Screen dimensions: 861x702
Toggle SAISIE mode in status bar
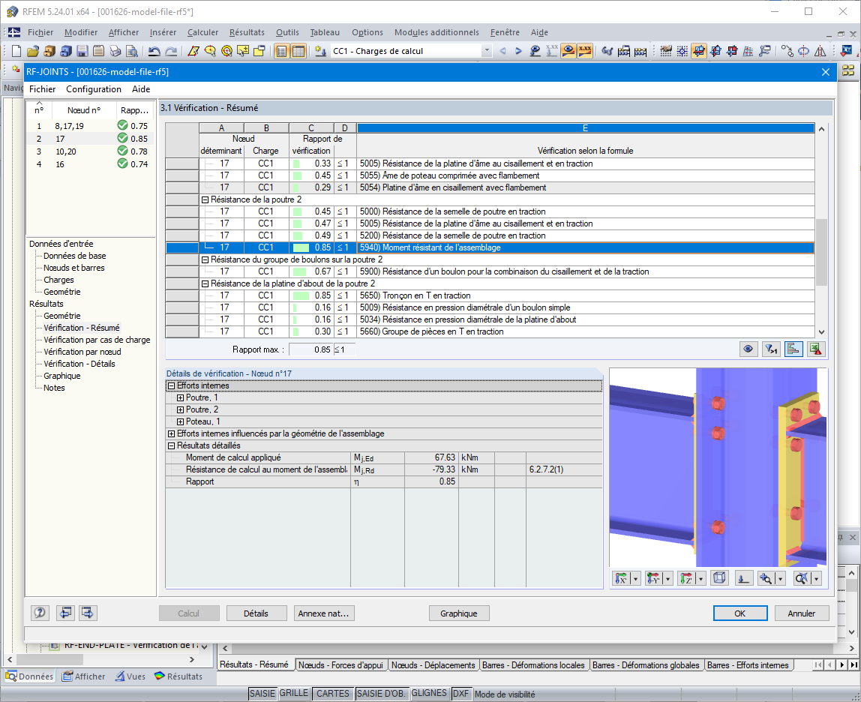click(262, 694)
